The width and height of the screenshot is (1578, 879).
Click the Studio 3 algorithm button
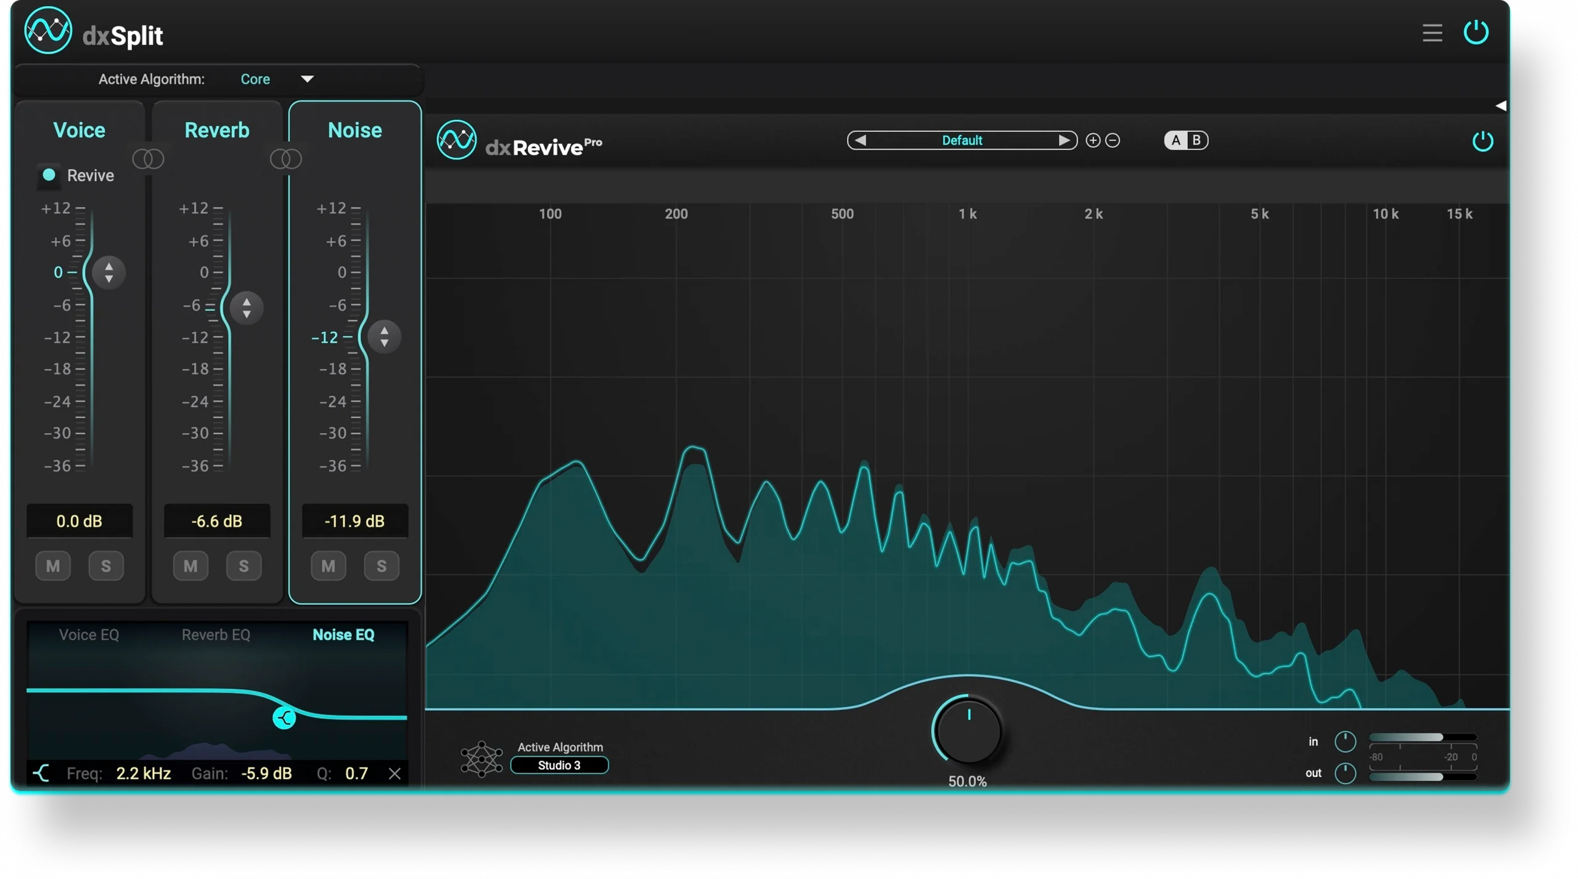click(559, 765)
